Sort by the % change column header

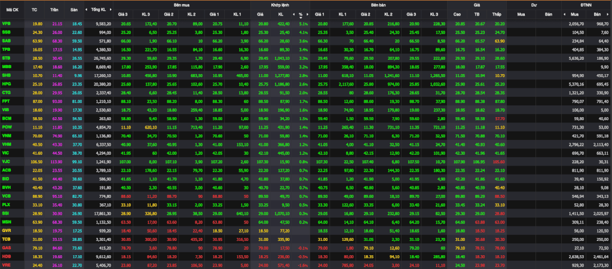pos(301,14)
